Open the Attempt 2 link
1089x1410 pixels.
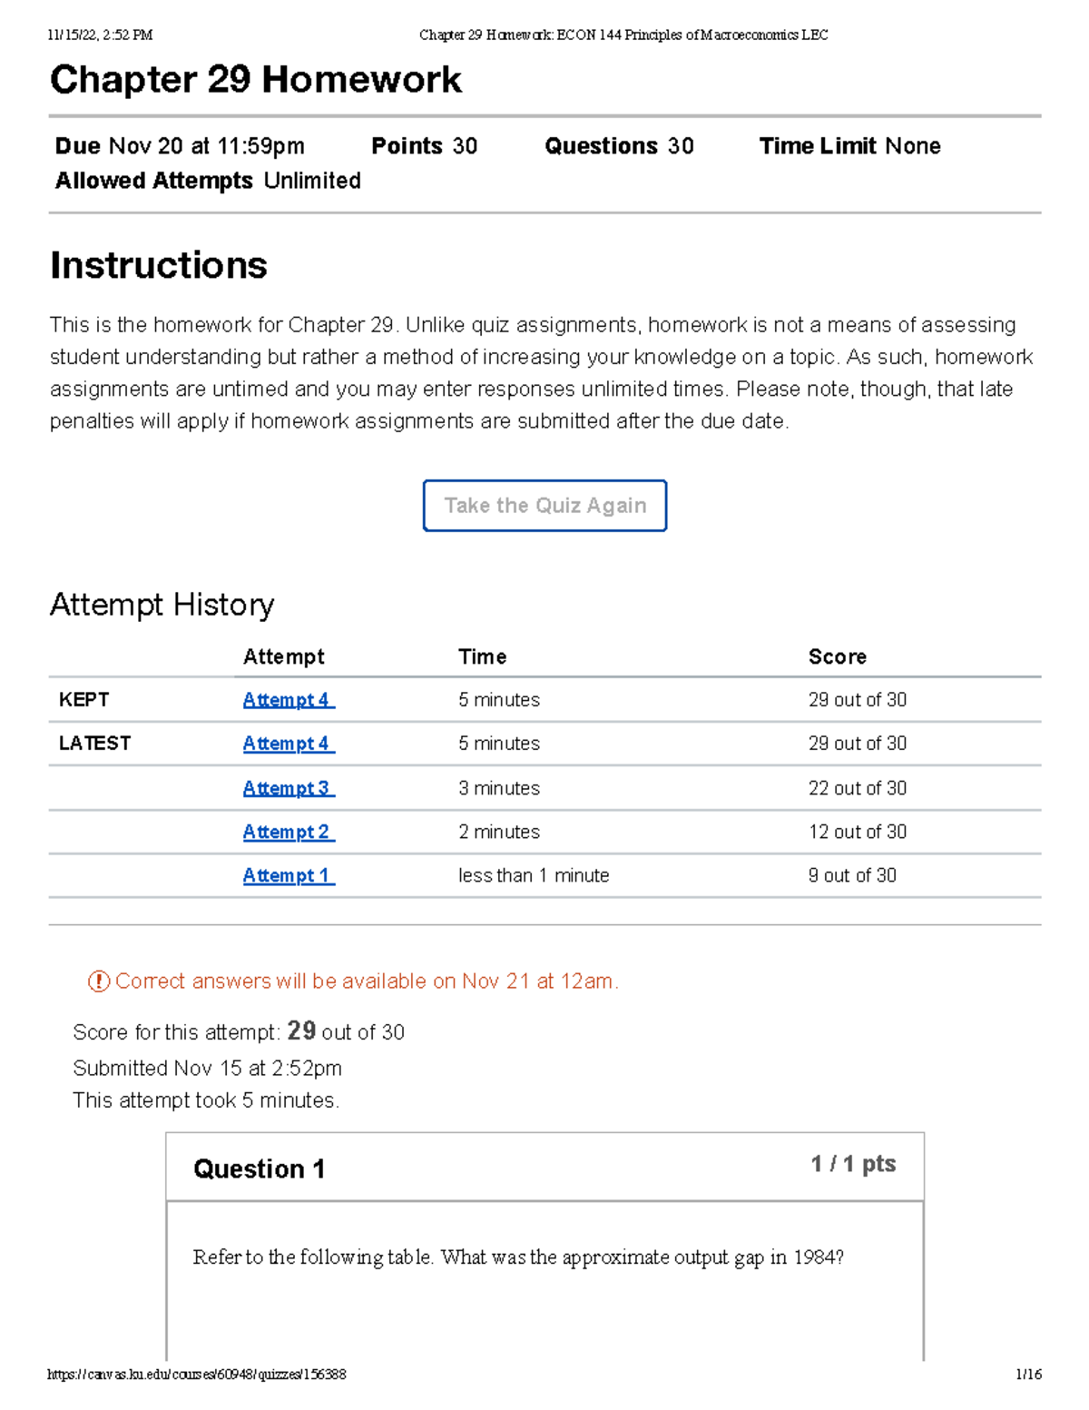pos(288,832)
